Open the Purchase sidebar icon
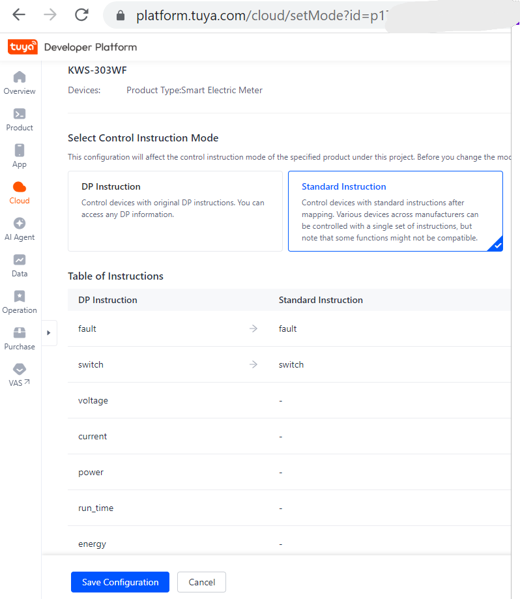This screenshot has height=599, width=520. [20, 333]
